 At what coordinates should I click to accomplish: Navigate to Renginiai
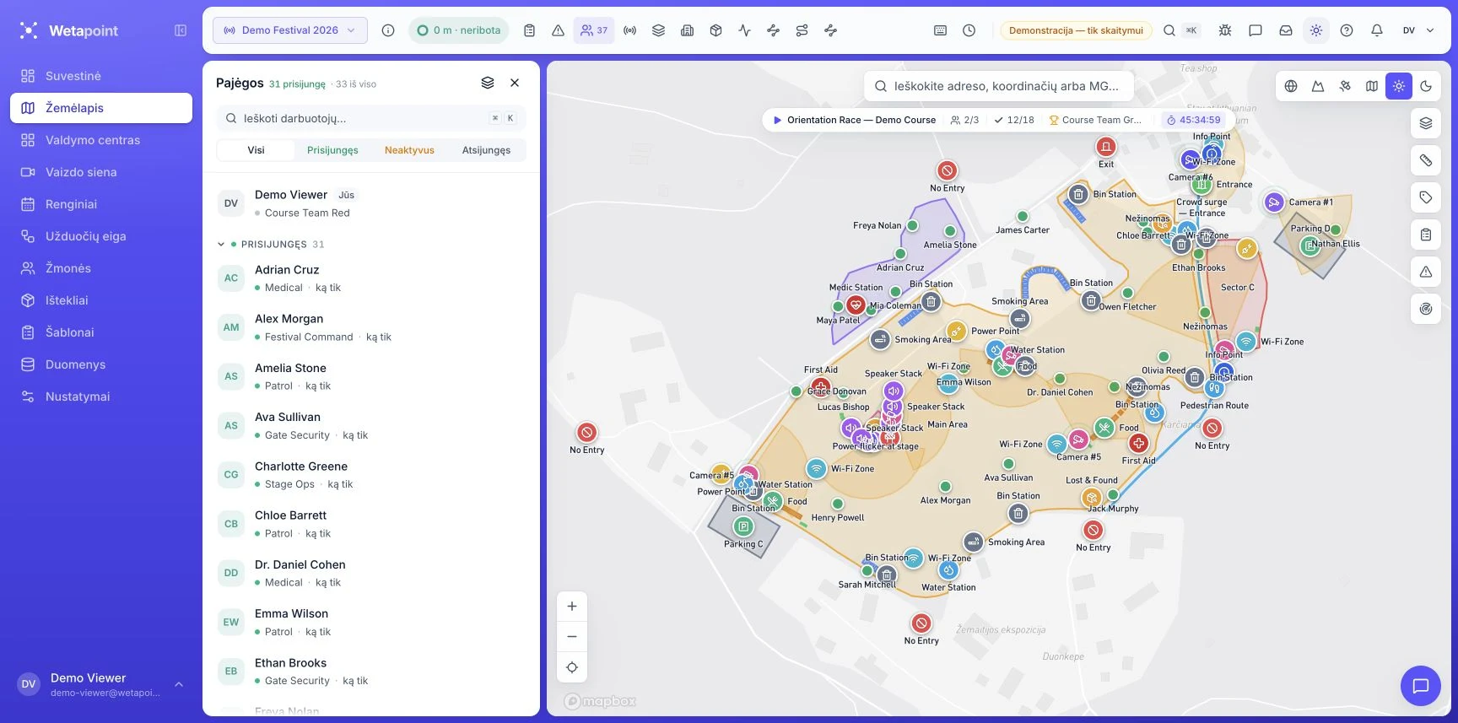(101, 204)
